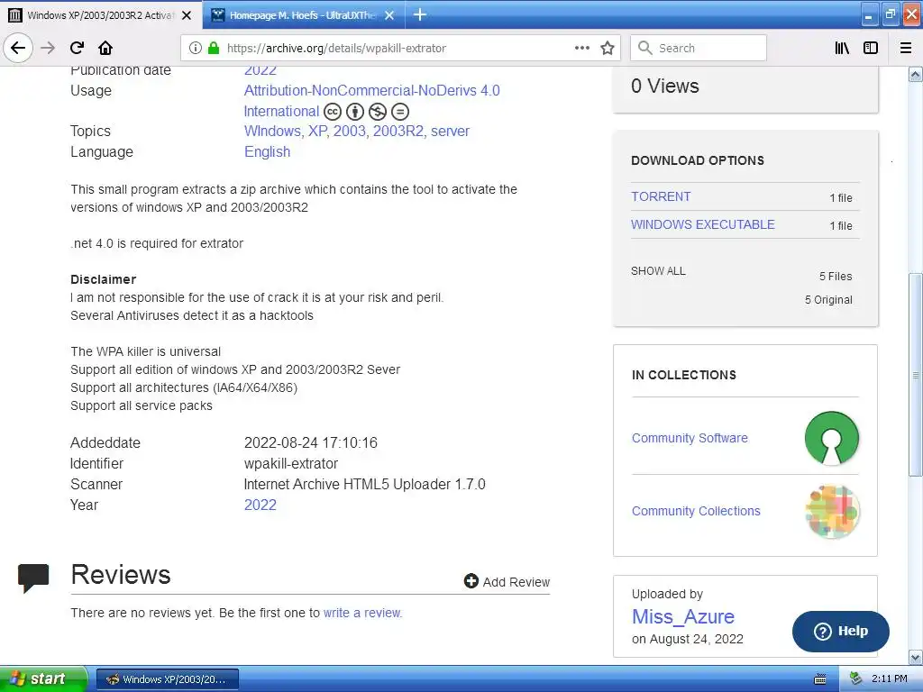Click the Add Review text link
This screenshot has width=923, height=692.
point(516,582)
